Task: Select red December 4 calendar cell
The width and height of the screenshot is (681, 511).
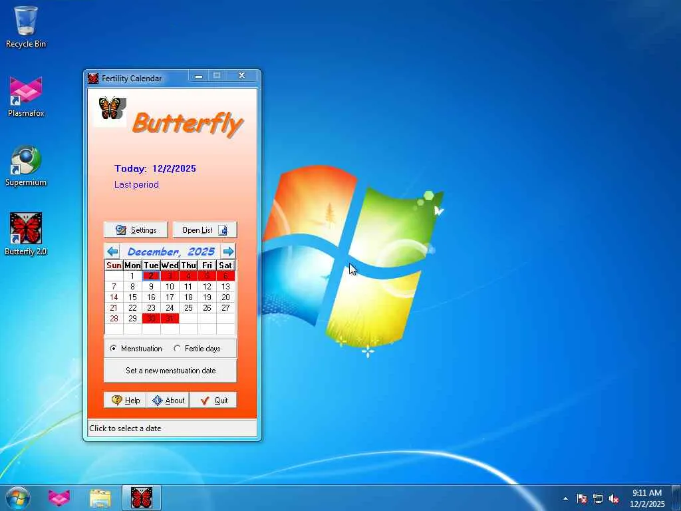Action: (188, 276)
